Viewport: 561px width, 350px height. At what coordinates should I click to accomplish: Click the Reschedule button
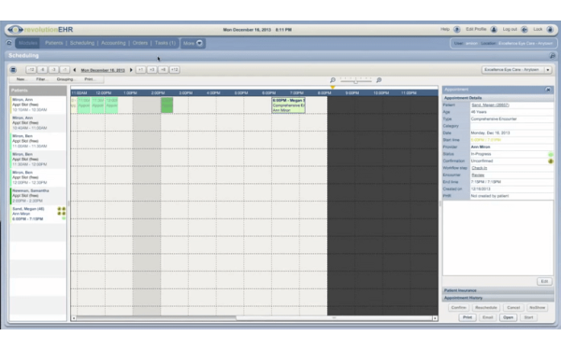(486, 308)
